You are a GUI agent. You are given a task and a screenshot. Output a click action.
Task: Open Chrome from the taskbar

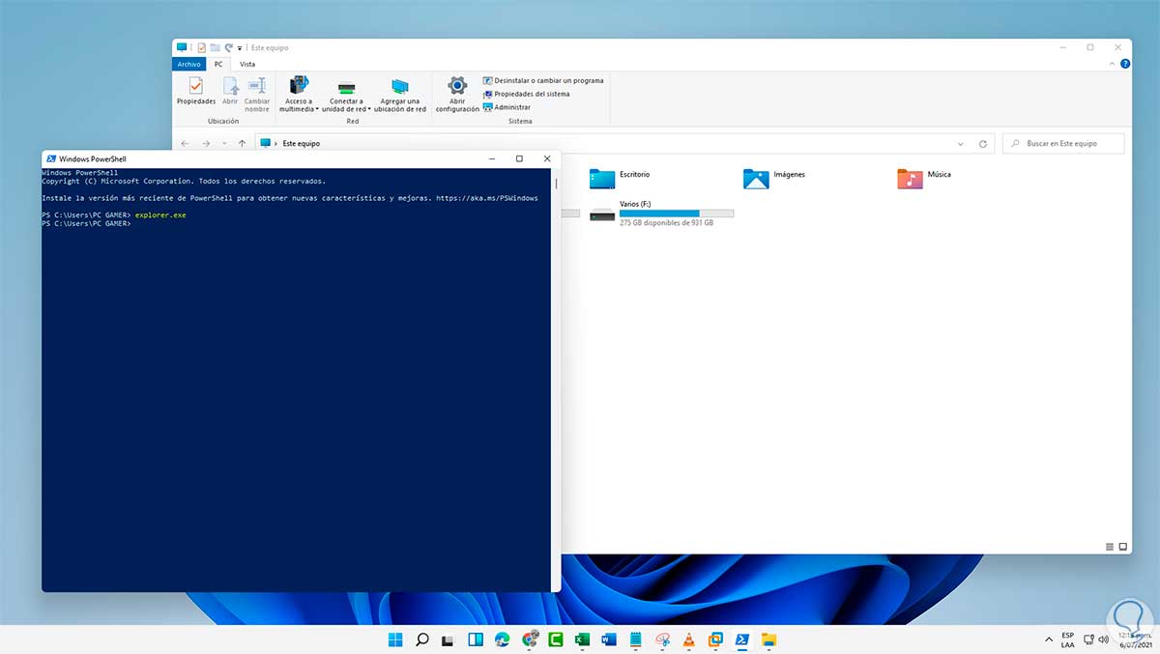[530, 640]
